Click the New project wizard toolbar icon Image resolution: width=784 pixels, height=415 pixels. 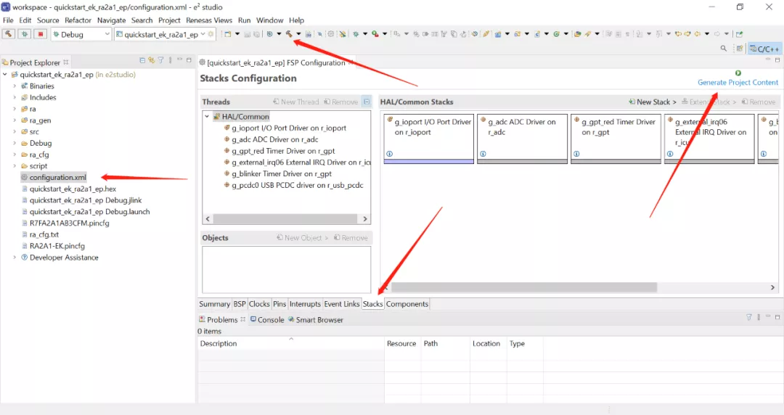pyautogui.click(x=227, y=34)
